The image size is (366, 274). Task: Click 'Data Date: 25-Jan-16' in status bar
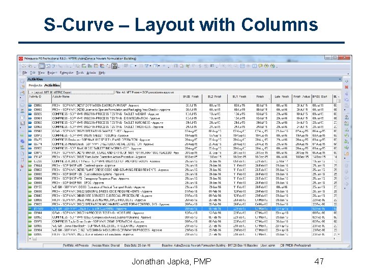click(x=137, y=246)
